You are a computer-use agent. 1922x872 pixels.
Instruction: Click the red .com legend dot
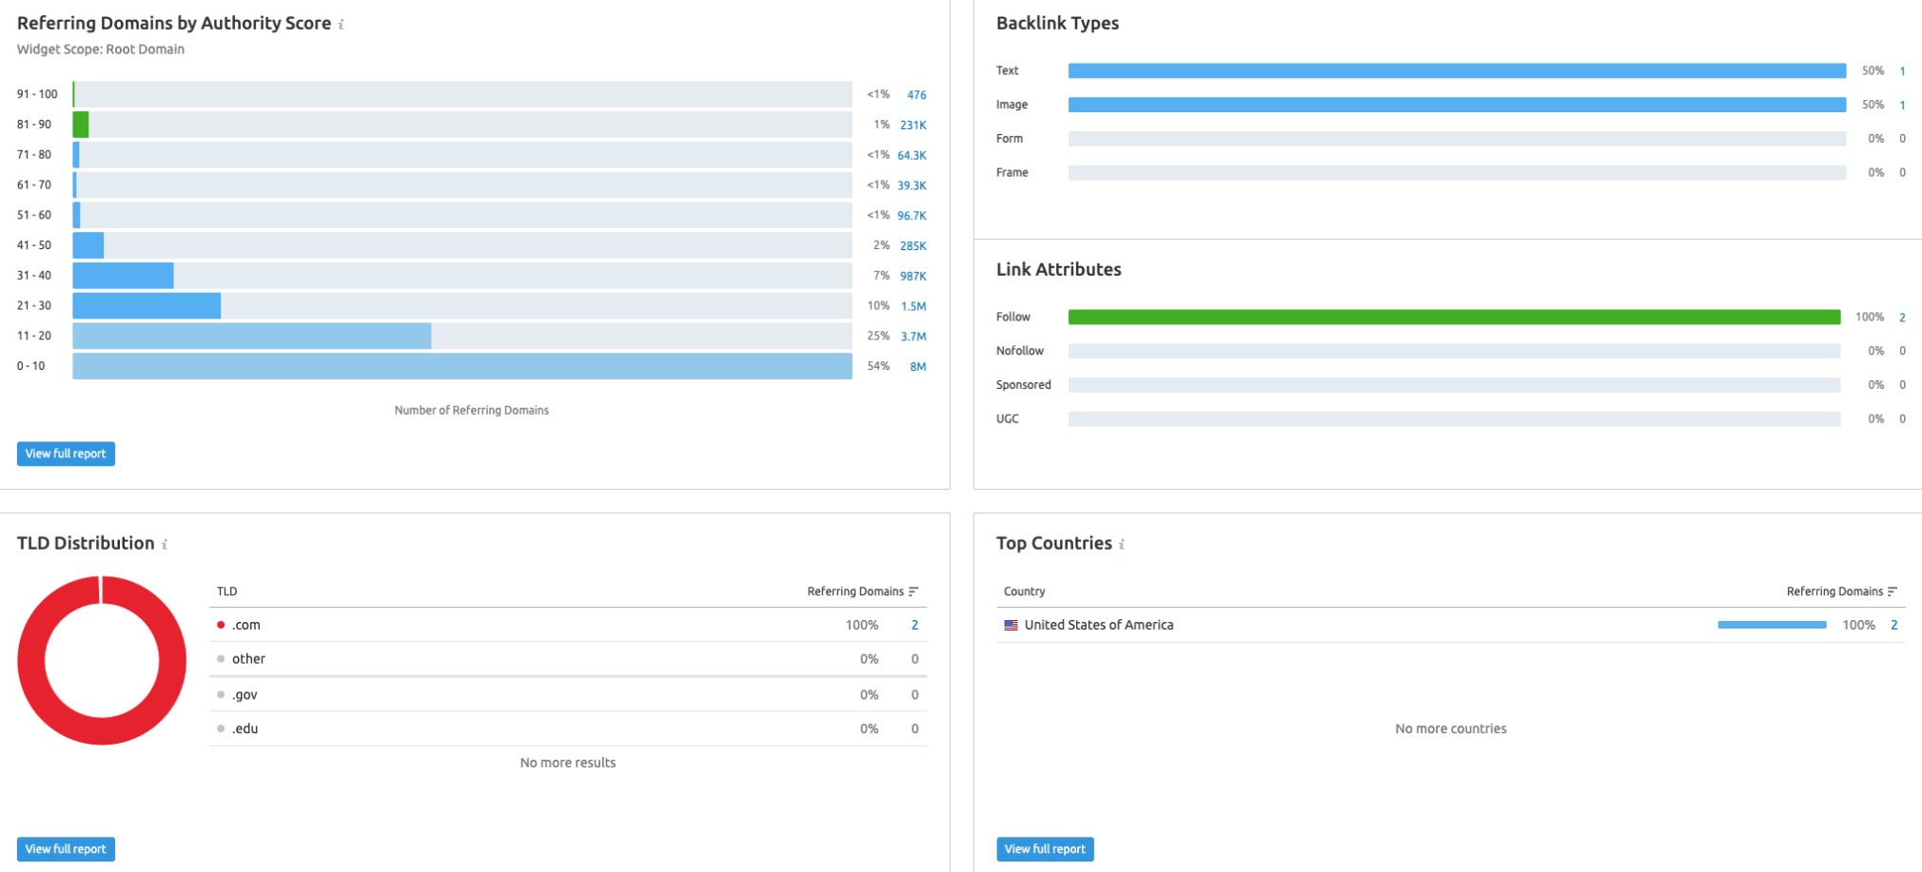pyautogui.click(x=221, y=626)
